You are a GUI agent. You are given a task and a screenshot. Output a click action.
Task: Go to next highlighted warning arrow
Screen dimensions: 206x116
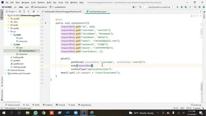(201, 16)
